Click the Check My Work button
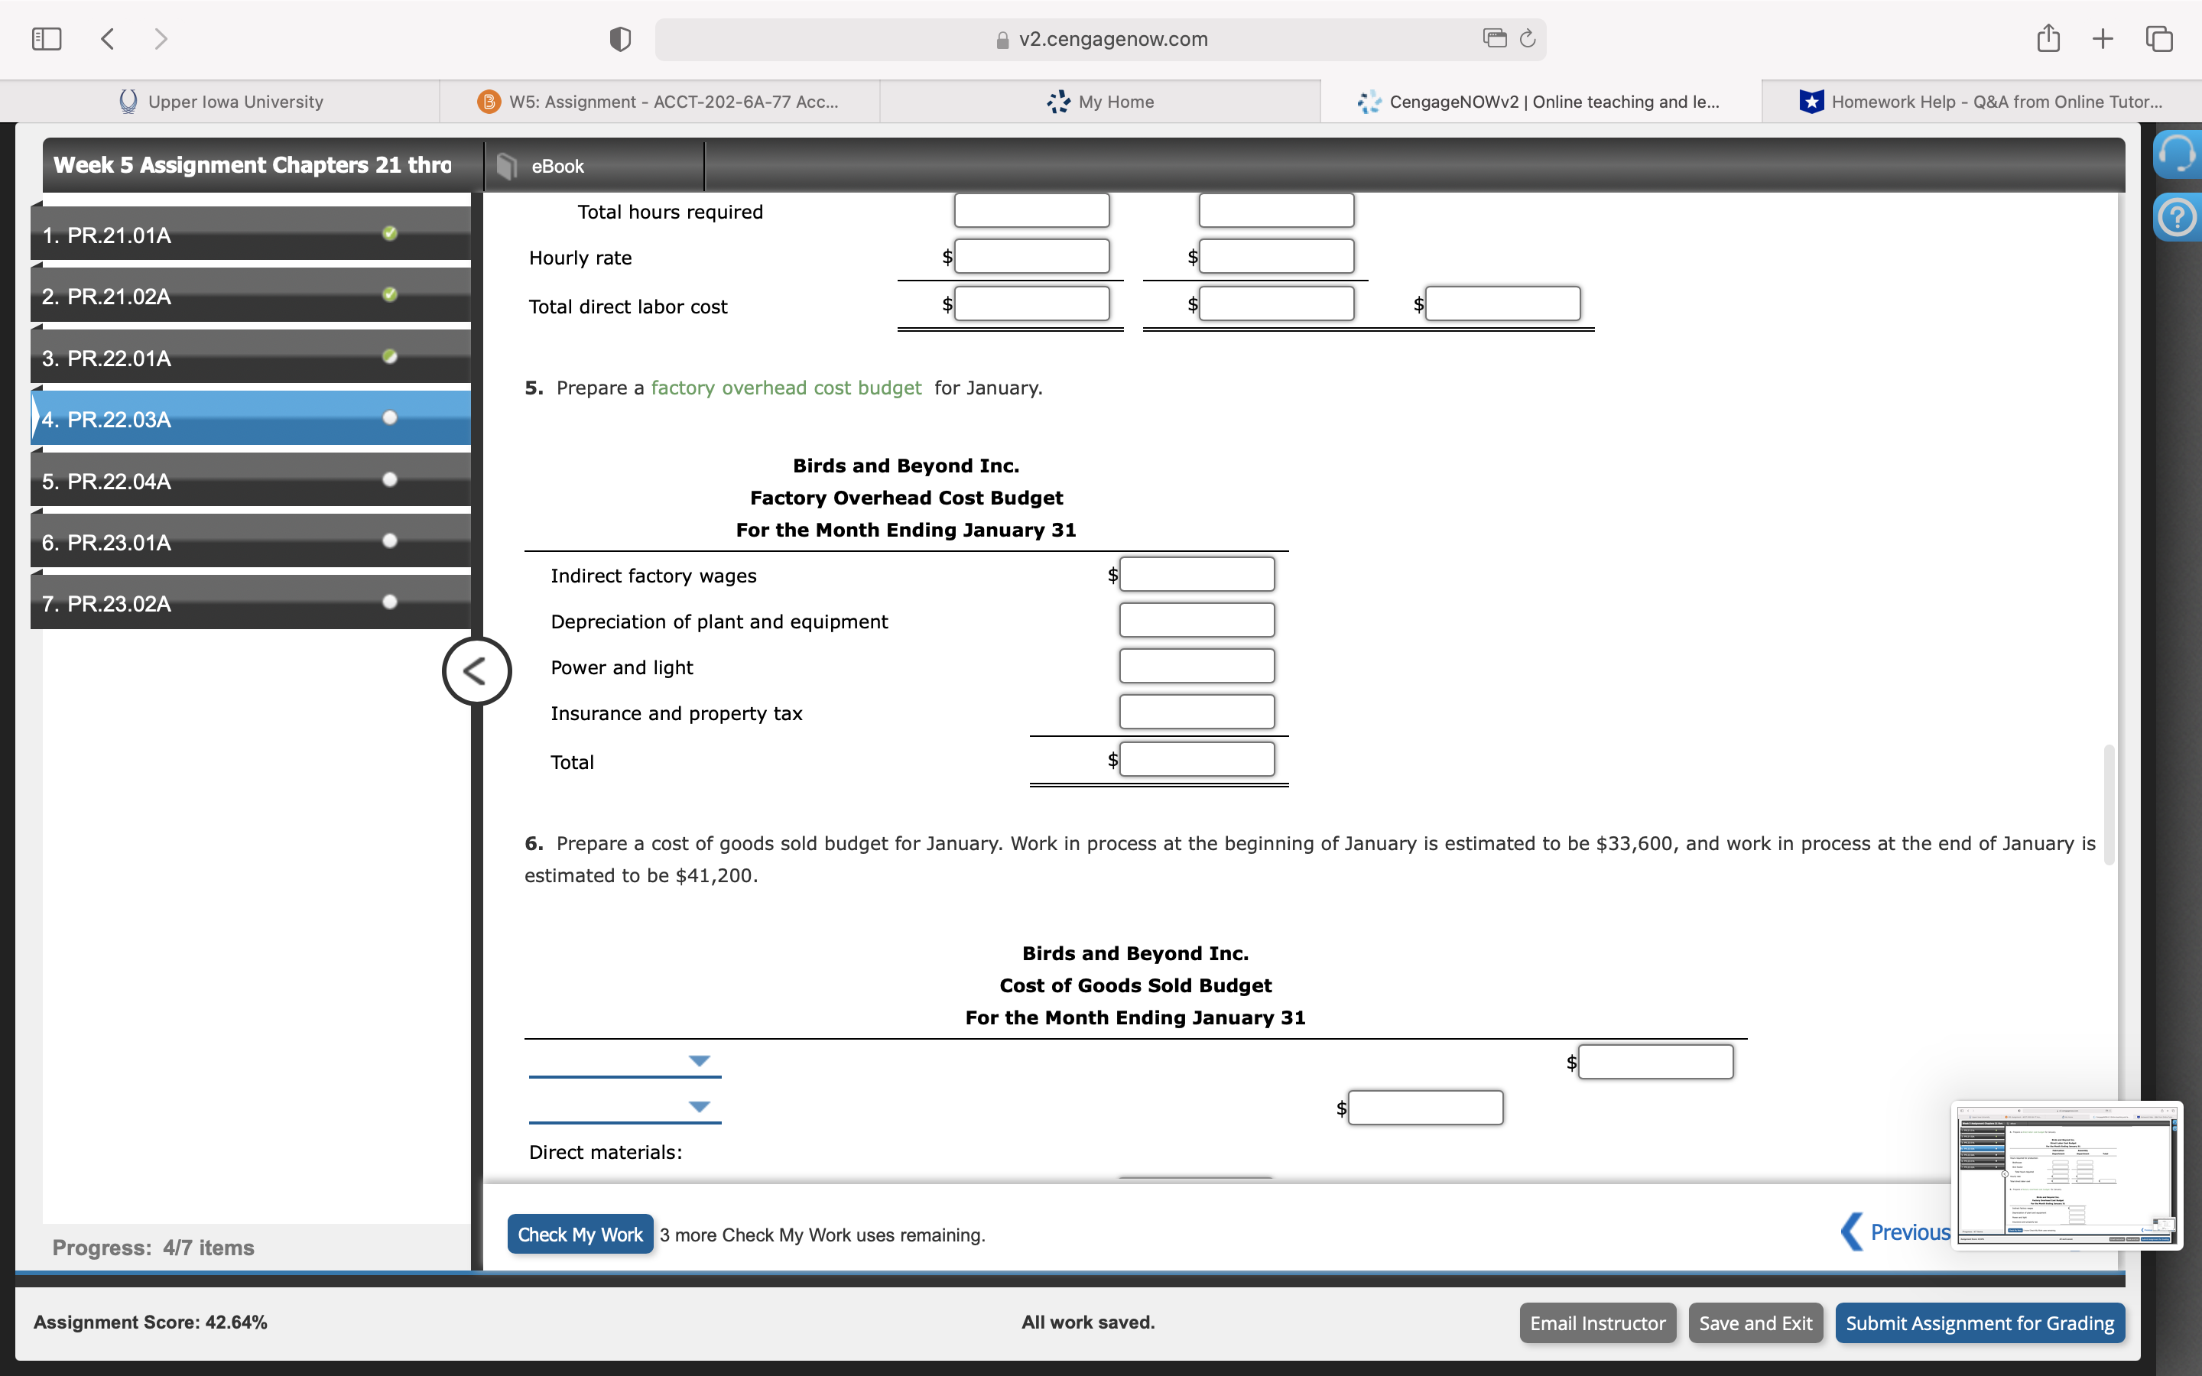2202x1376 pixels. pos(580,1234)
